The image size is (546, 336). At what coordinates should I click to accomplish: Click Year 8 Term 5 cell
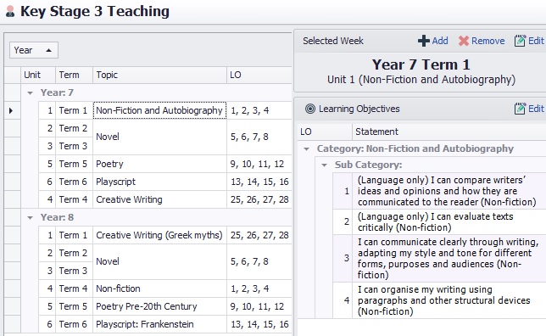(74, 306)
